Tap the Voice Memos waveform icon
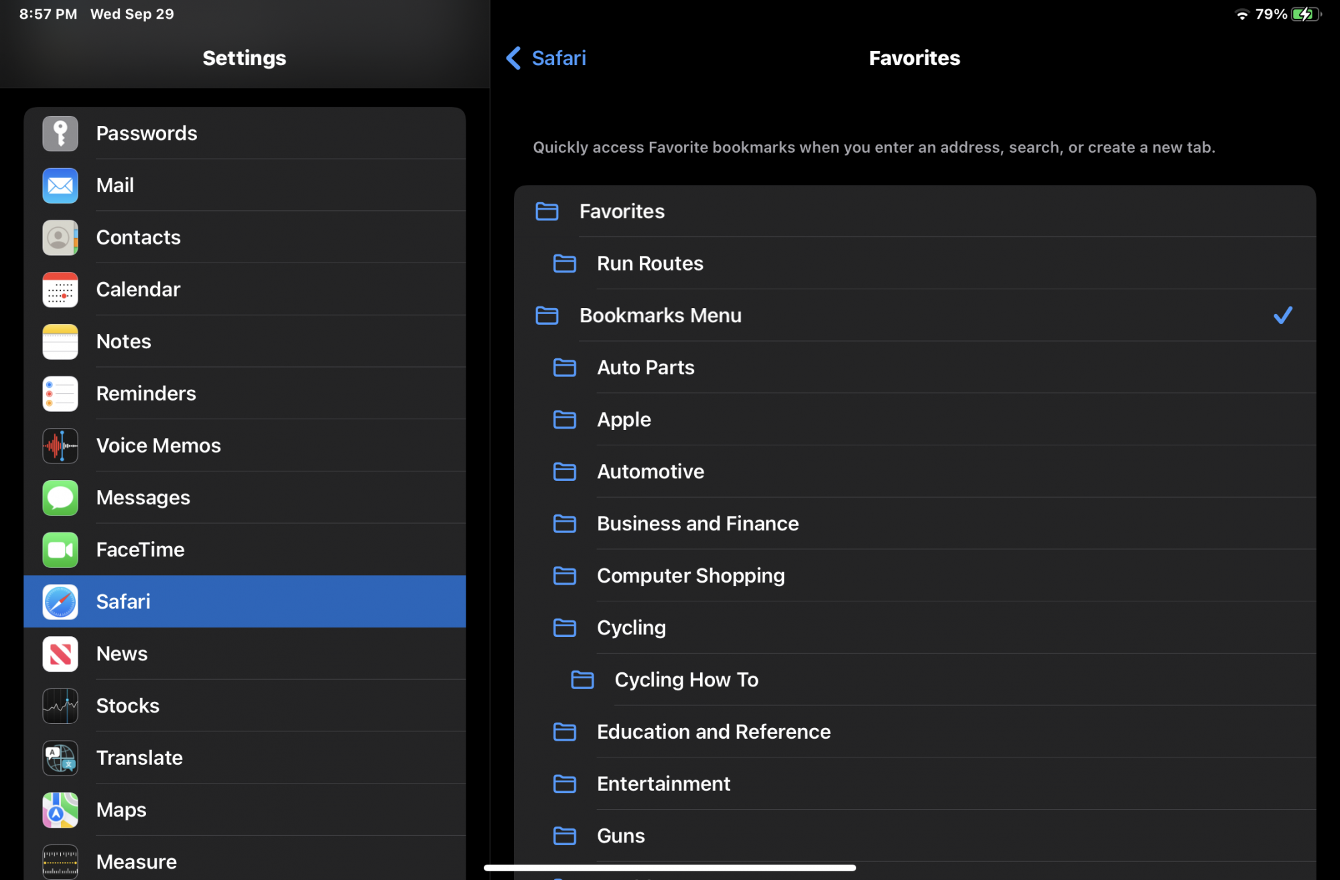Screen dimensions: 1340x880 point(60,446)
